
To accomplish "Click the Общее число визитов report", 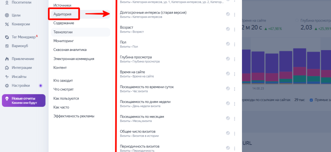I will [137, 131].
